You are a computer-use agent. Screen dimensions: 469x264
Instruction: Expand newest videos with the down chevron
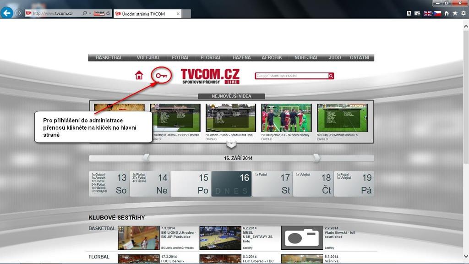(231, 145)
